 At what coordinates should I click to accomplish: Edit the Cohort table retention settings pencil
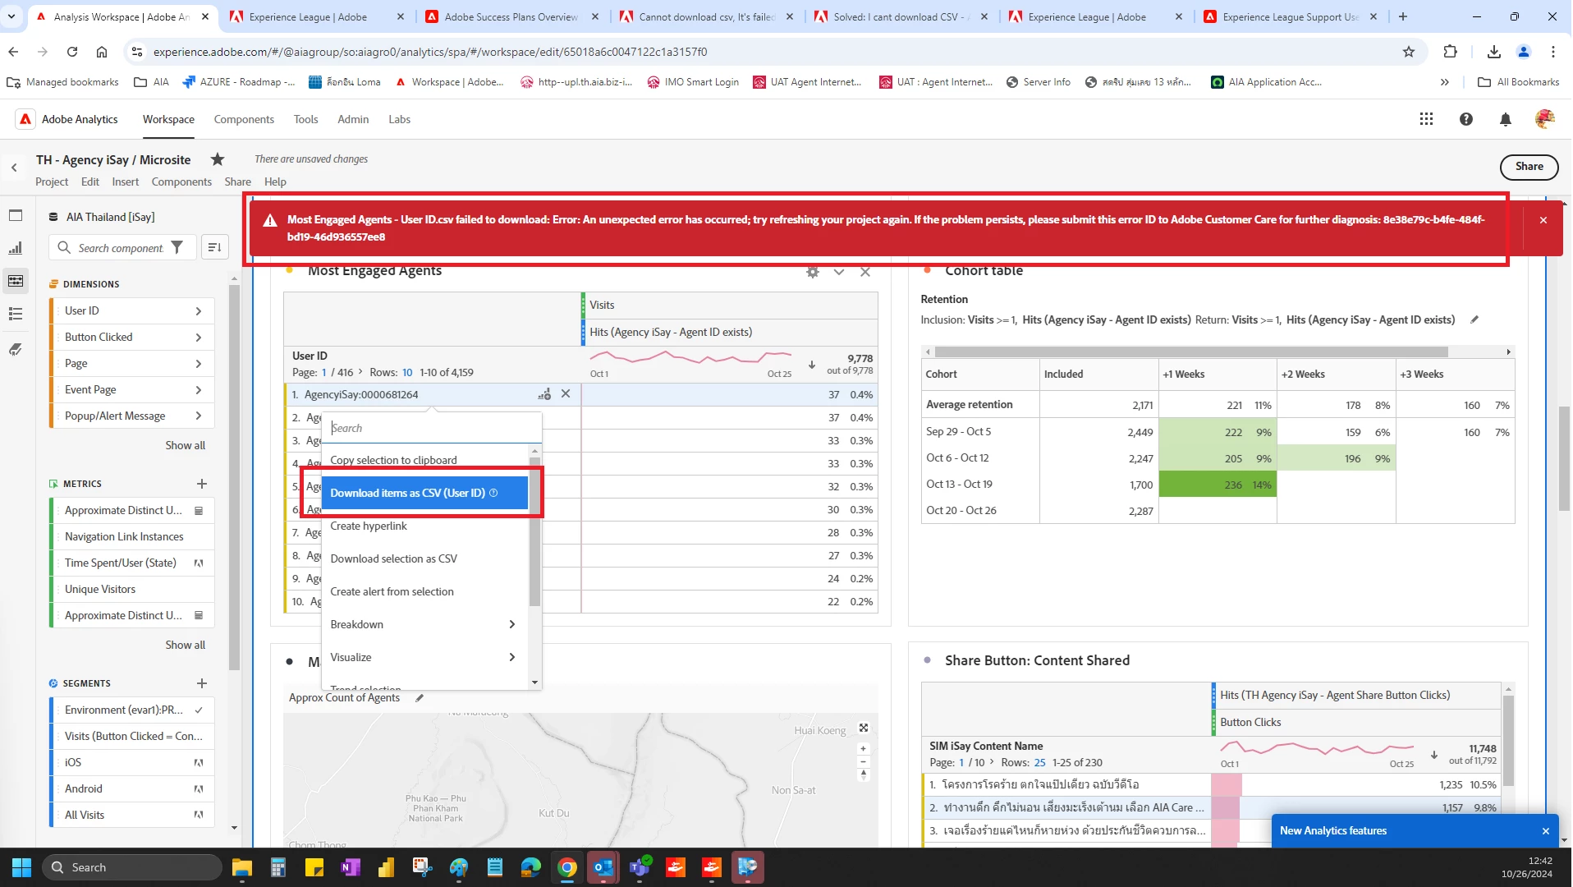tap(1474, 319)
